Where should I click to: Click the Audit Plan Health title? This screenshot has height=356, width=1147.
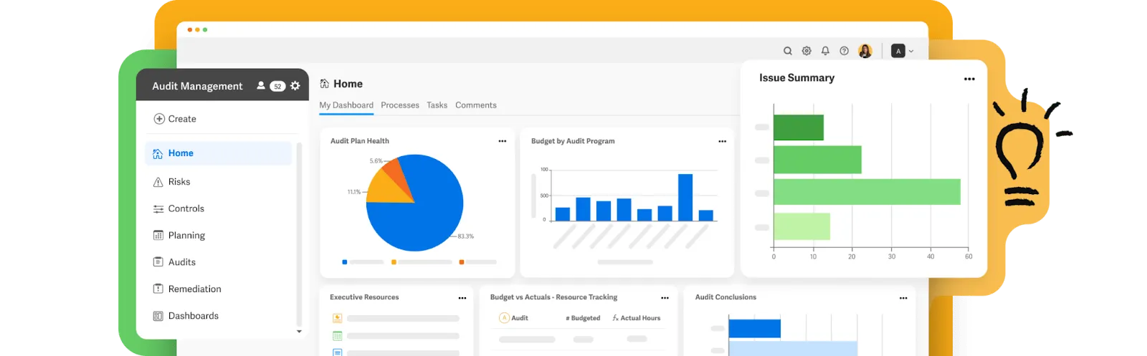tap(360, 141)
